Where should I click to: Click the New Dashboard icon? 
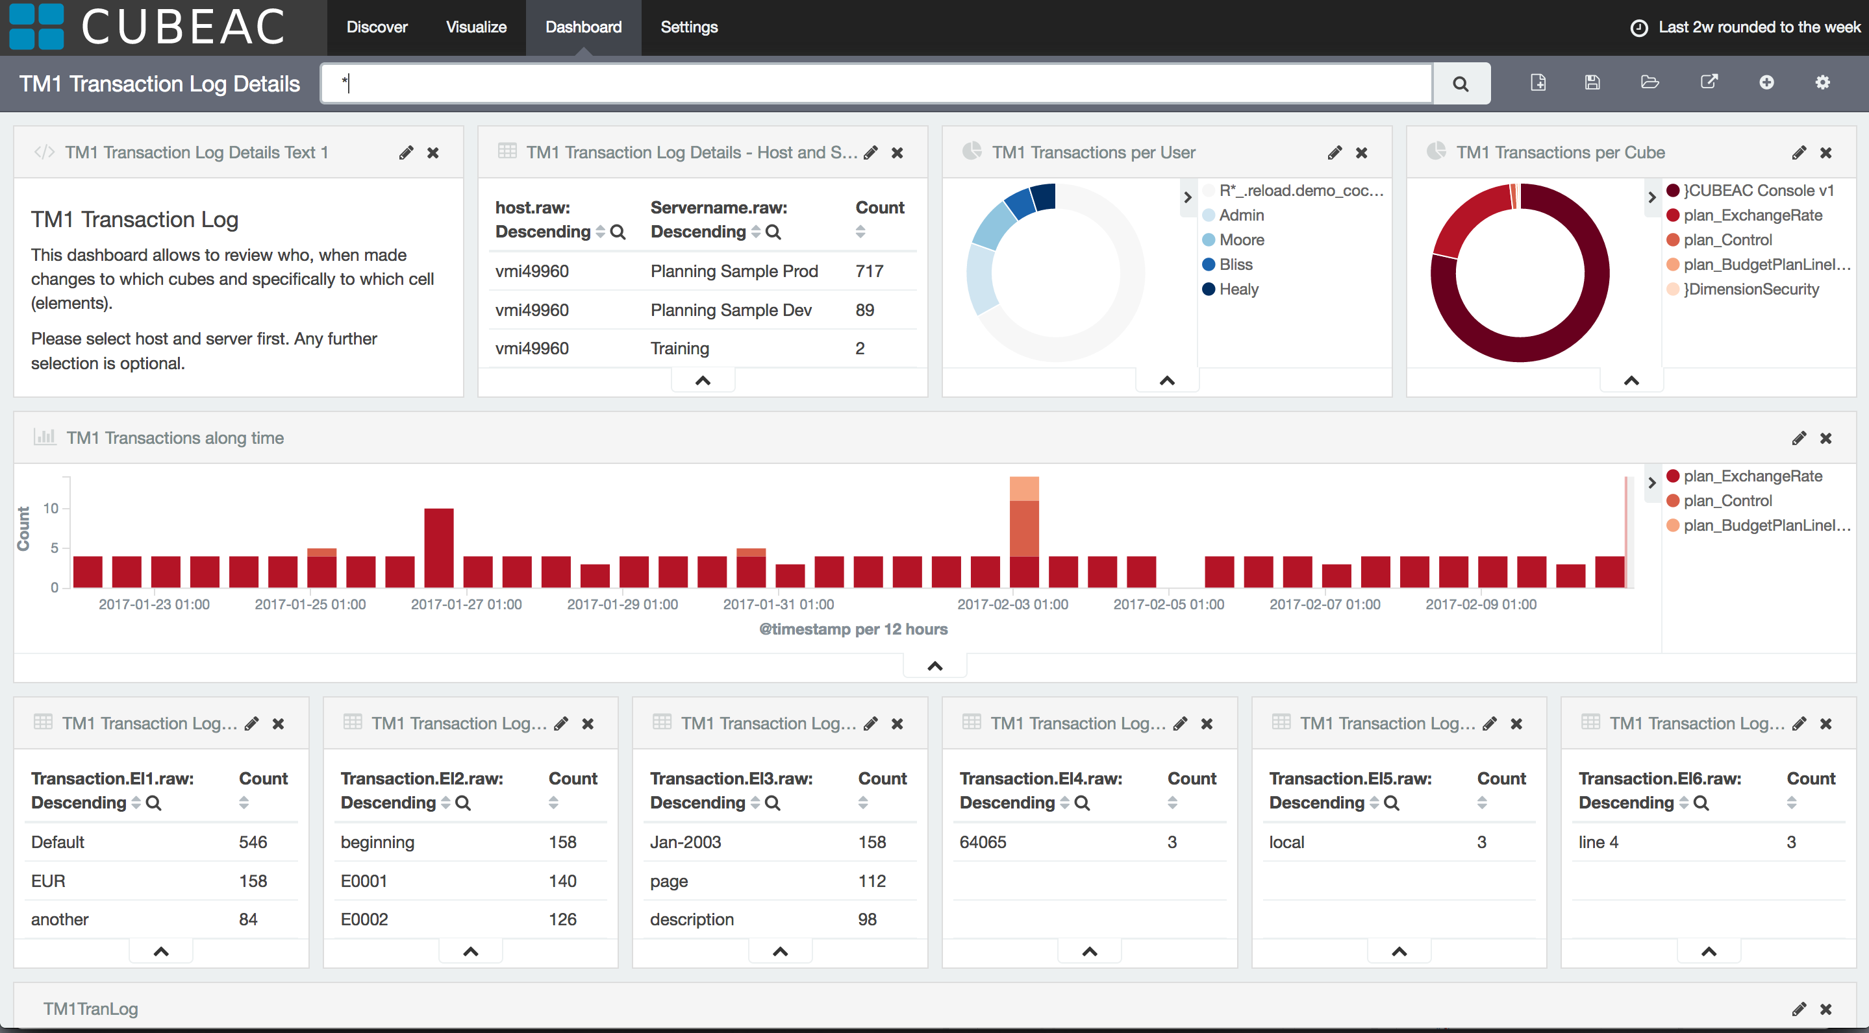point(1538,82)
